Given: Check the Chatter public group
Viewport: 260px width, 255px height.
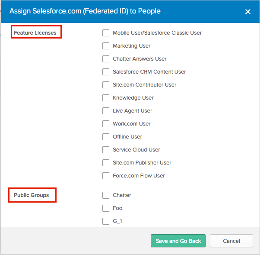Looking at the screenshot, I should [x=106, y=195].
